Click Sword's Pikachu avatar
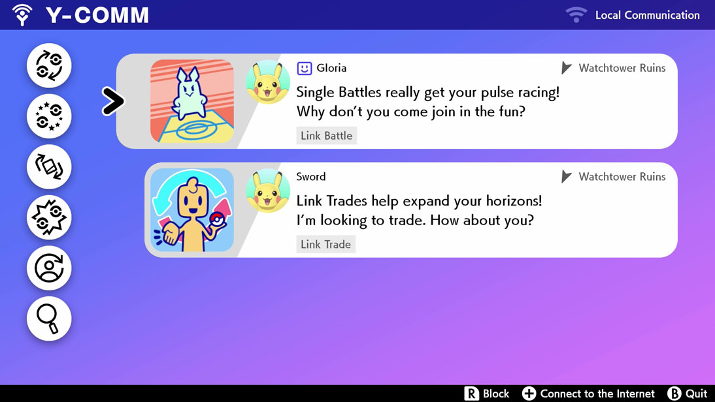This screenshot has width=715, height=402. click(x=268, y=191)
